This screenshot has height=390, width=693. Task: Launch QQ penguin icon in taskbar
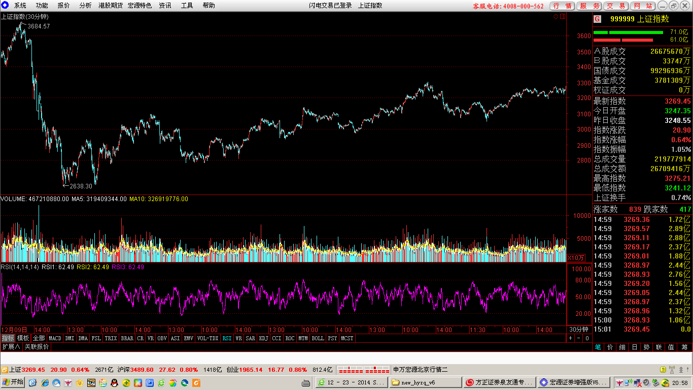click(x=115, y=382)
